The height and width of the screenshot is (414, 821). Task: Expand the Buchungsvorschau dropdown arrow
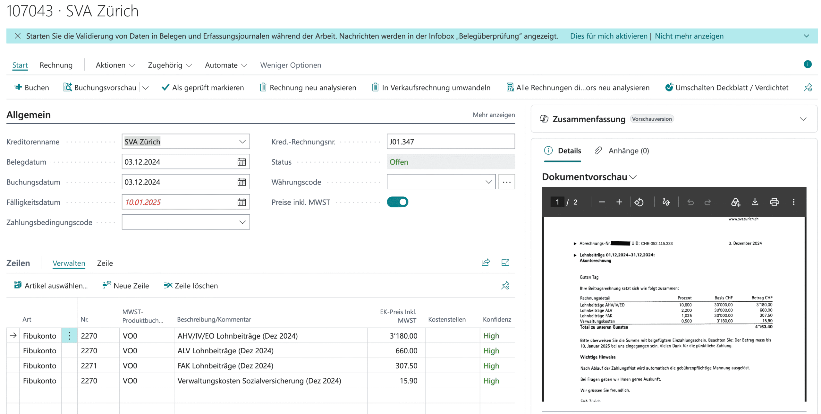146,88
